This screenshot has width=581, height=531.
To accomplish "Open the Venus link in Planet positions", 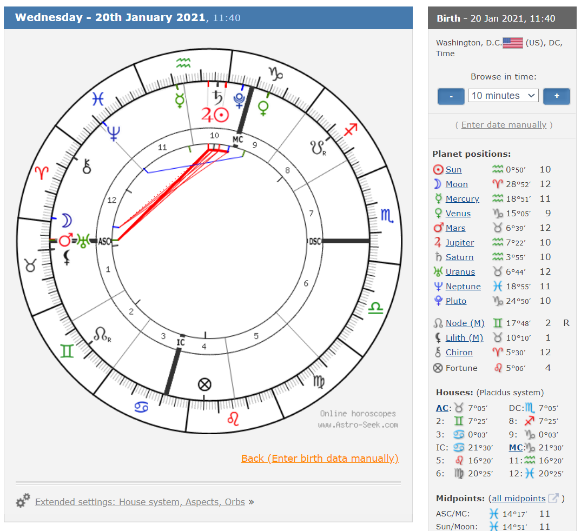I will [458, 213].
